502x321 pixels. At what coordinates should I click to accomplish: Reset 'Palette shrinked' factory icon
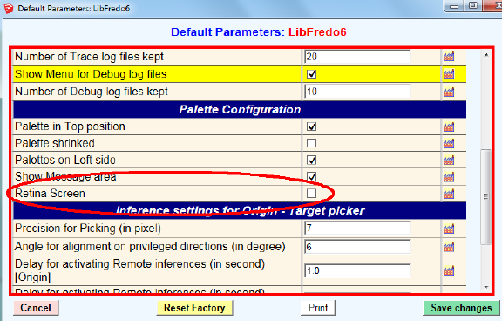449,143
